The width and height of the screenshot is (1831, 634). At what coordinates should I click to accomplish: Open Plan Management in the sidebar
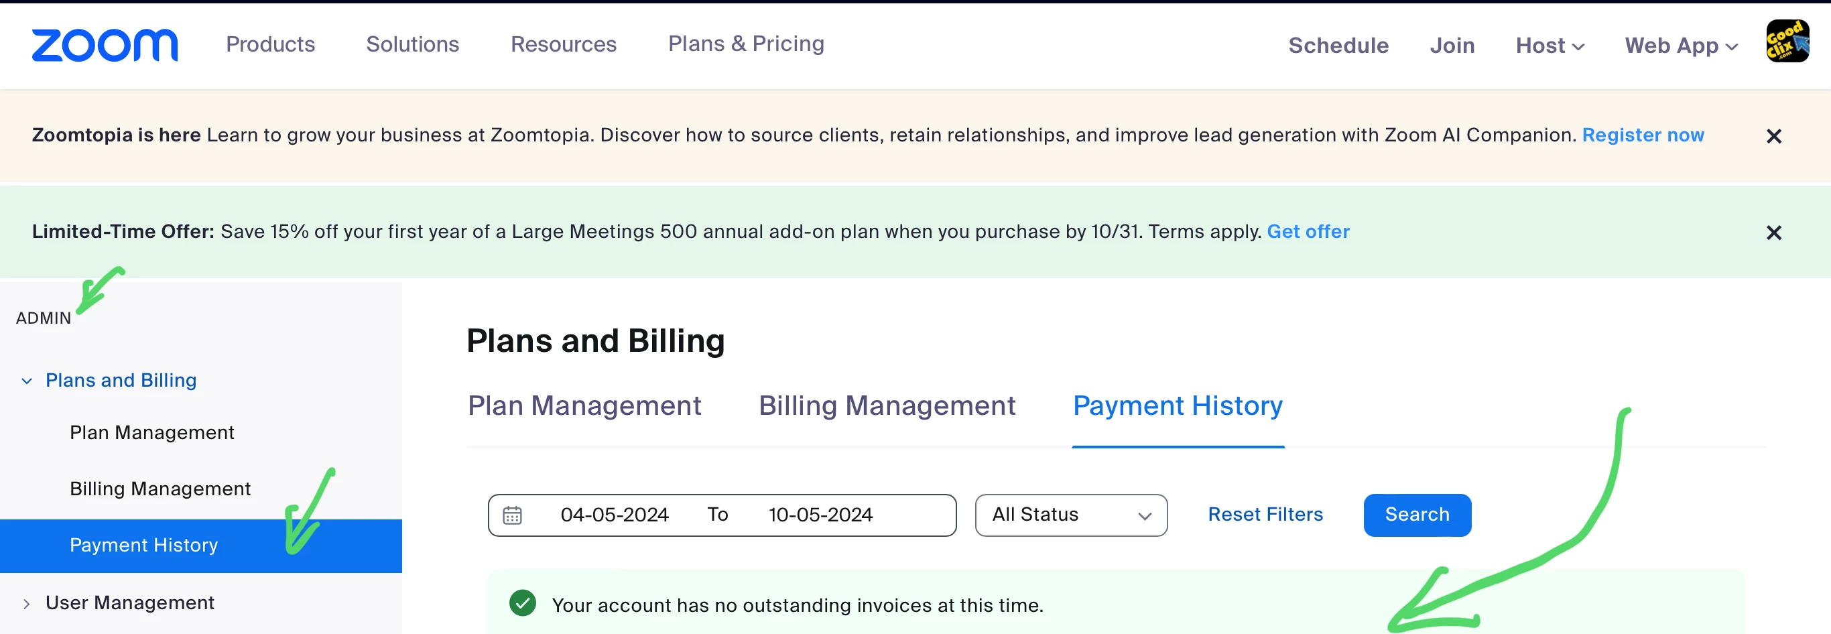pyautogui.click(x=151, y=433)
